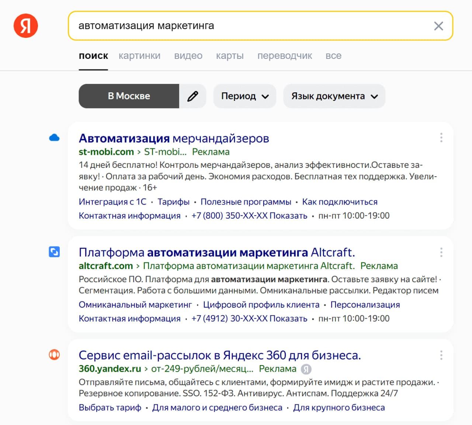
Task: Open the Yandex logo home page
Action: (x=26, y=26)
